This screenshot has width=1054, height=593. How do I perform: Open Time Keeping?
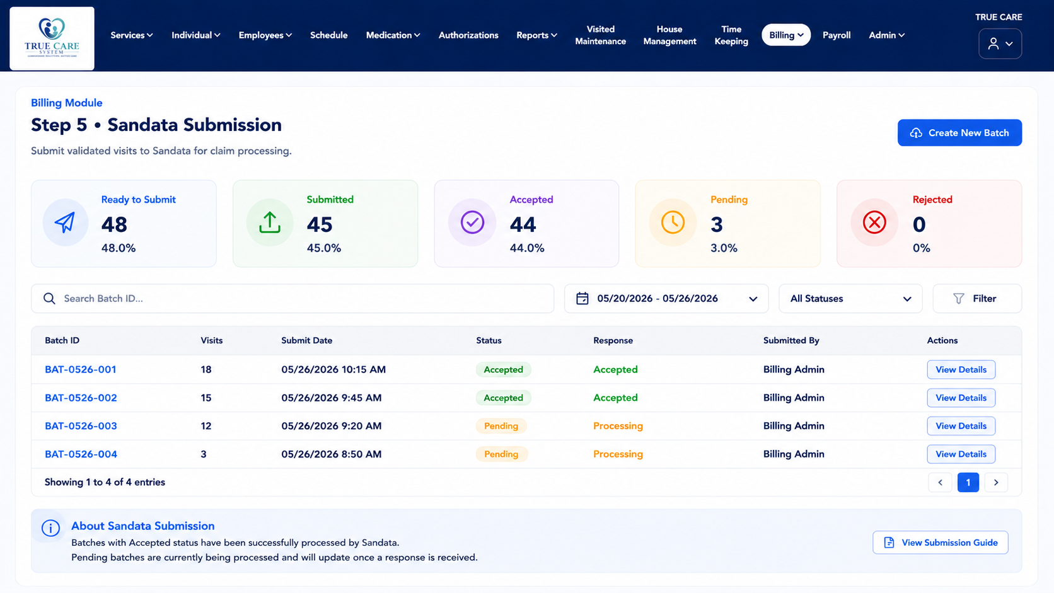click(731, 35)
